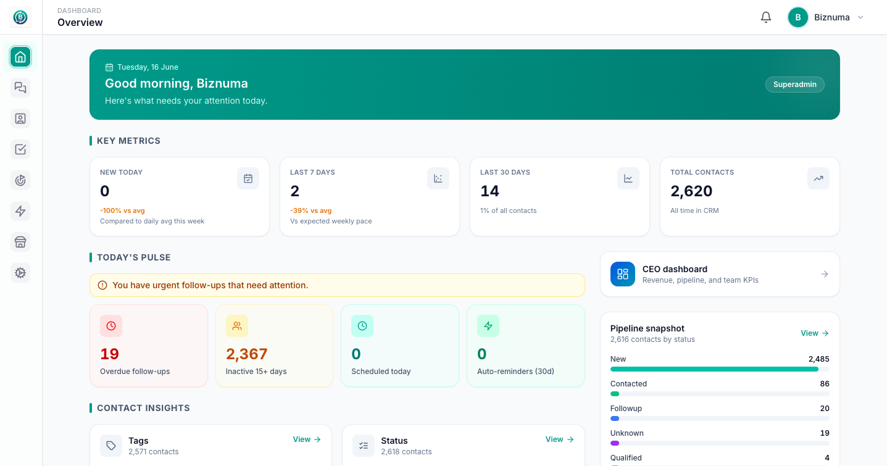Image resolution: width=887 pixels, height=466 pixels.
Task: Click the Biznuma logo in the top-left corner
Action: (x=20, y=17)
